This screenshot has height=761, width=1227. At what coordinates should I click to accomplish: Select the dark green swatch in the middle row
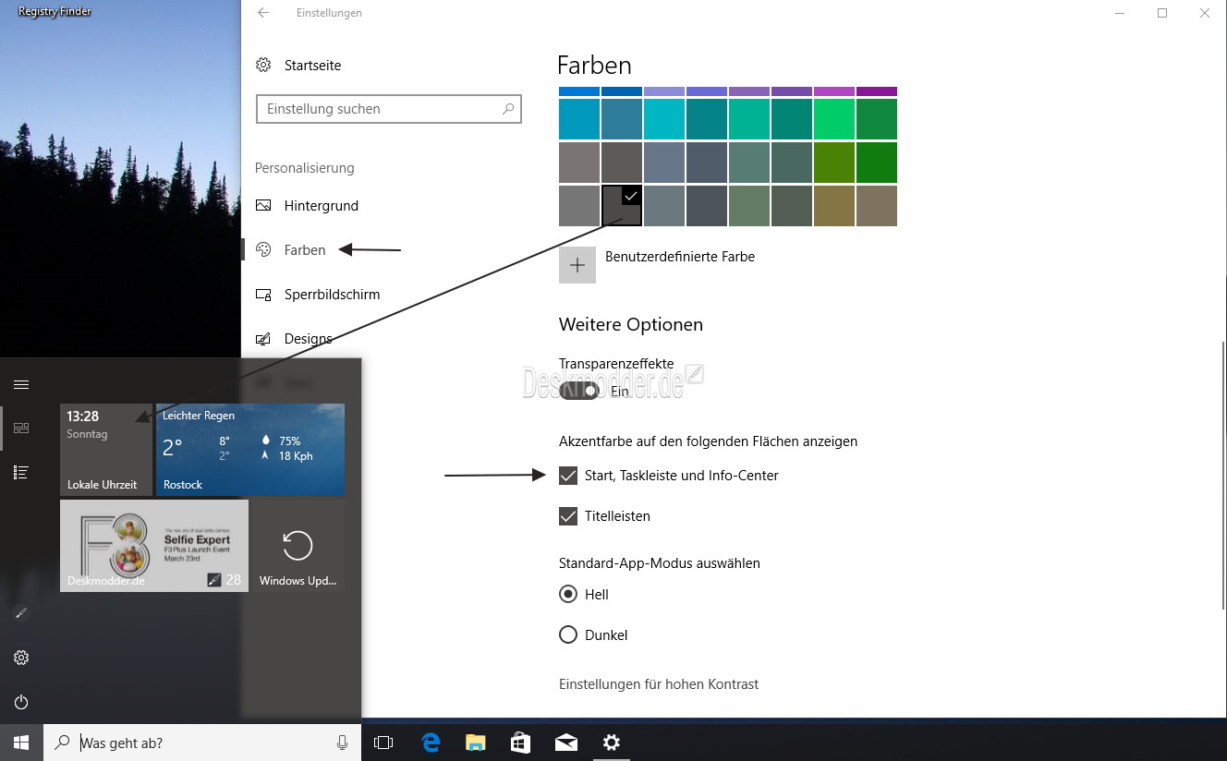[877, 163]
